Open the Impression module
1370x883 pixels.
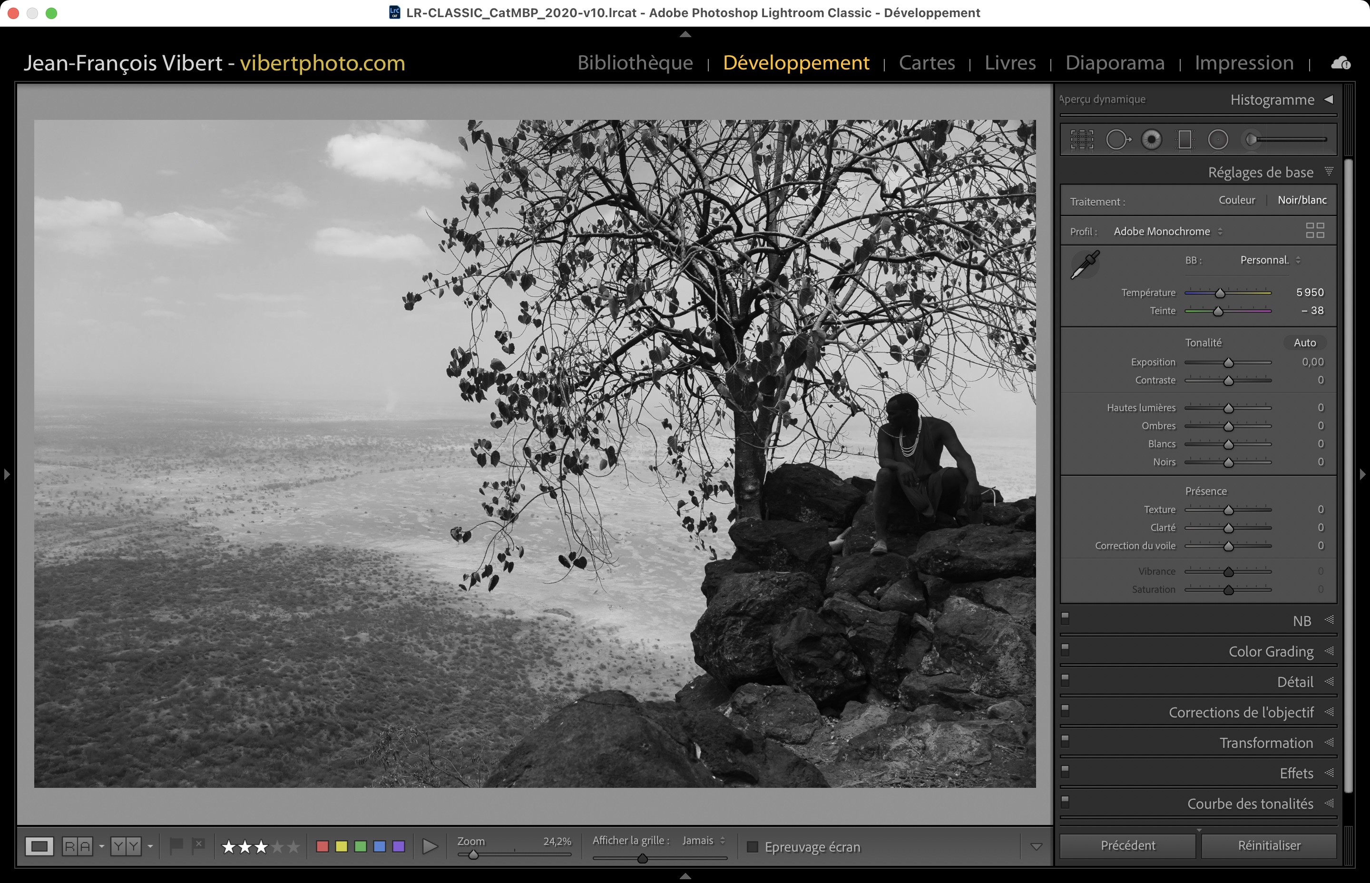[x=1244, y=62]
